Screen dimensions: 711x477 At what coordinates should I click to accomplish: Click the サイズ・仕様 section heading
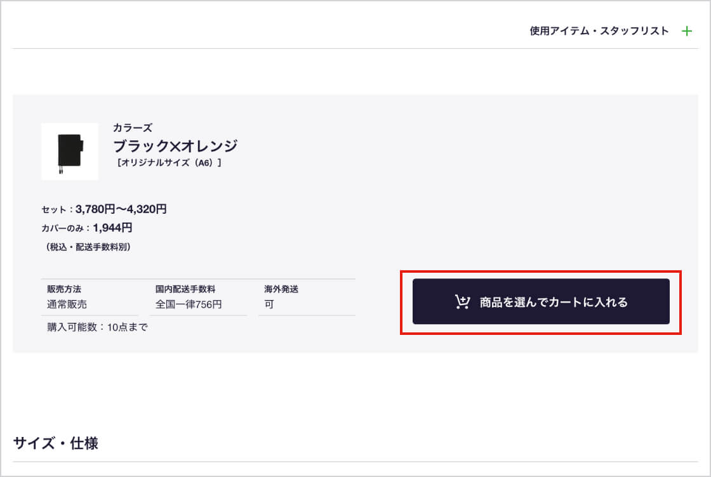coord(56,443)
